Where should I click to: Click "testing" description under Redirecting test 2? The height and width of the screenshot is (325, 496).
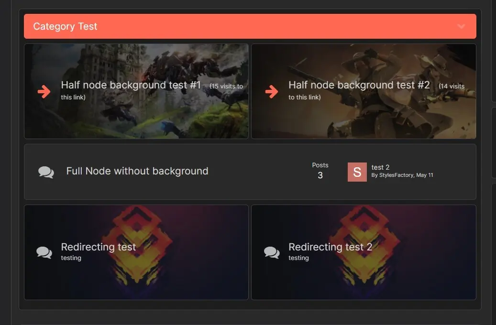[x=298, y=258]
